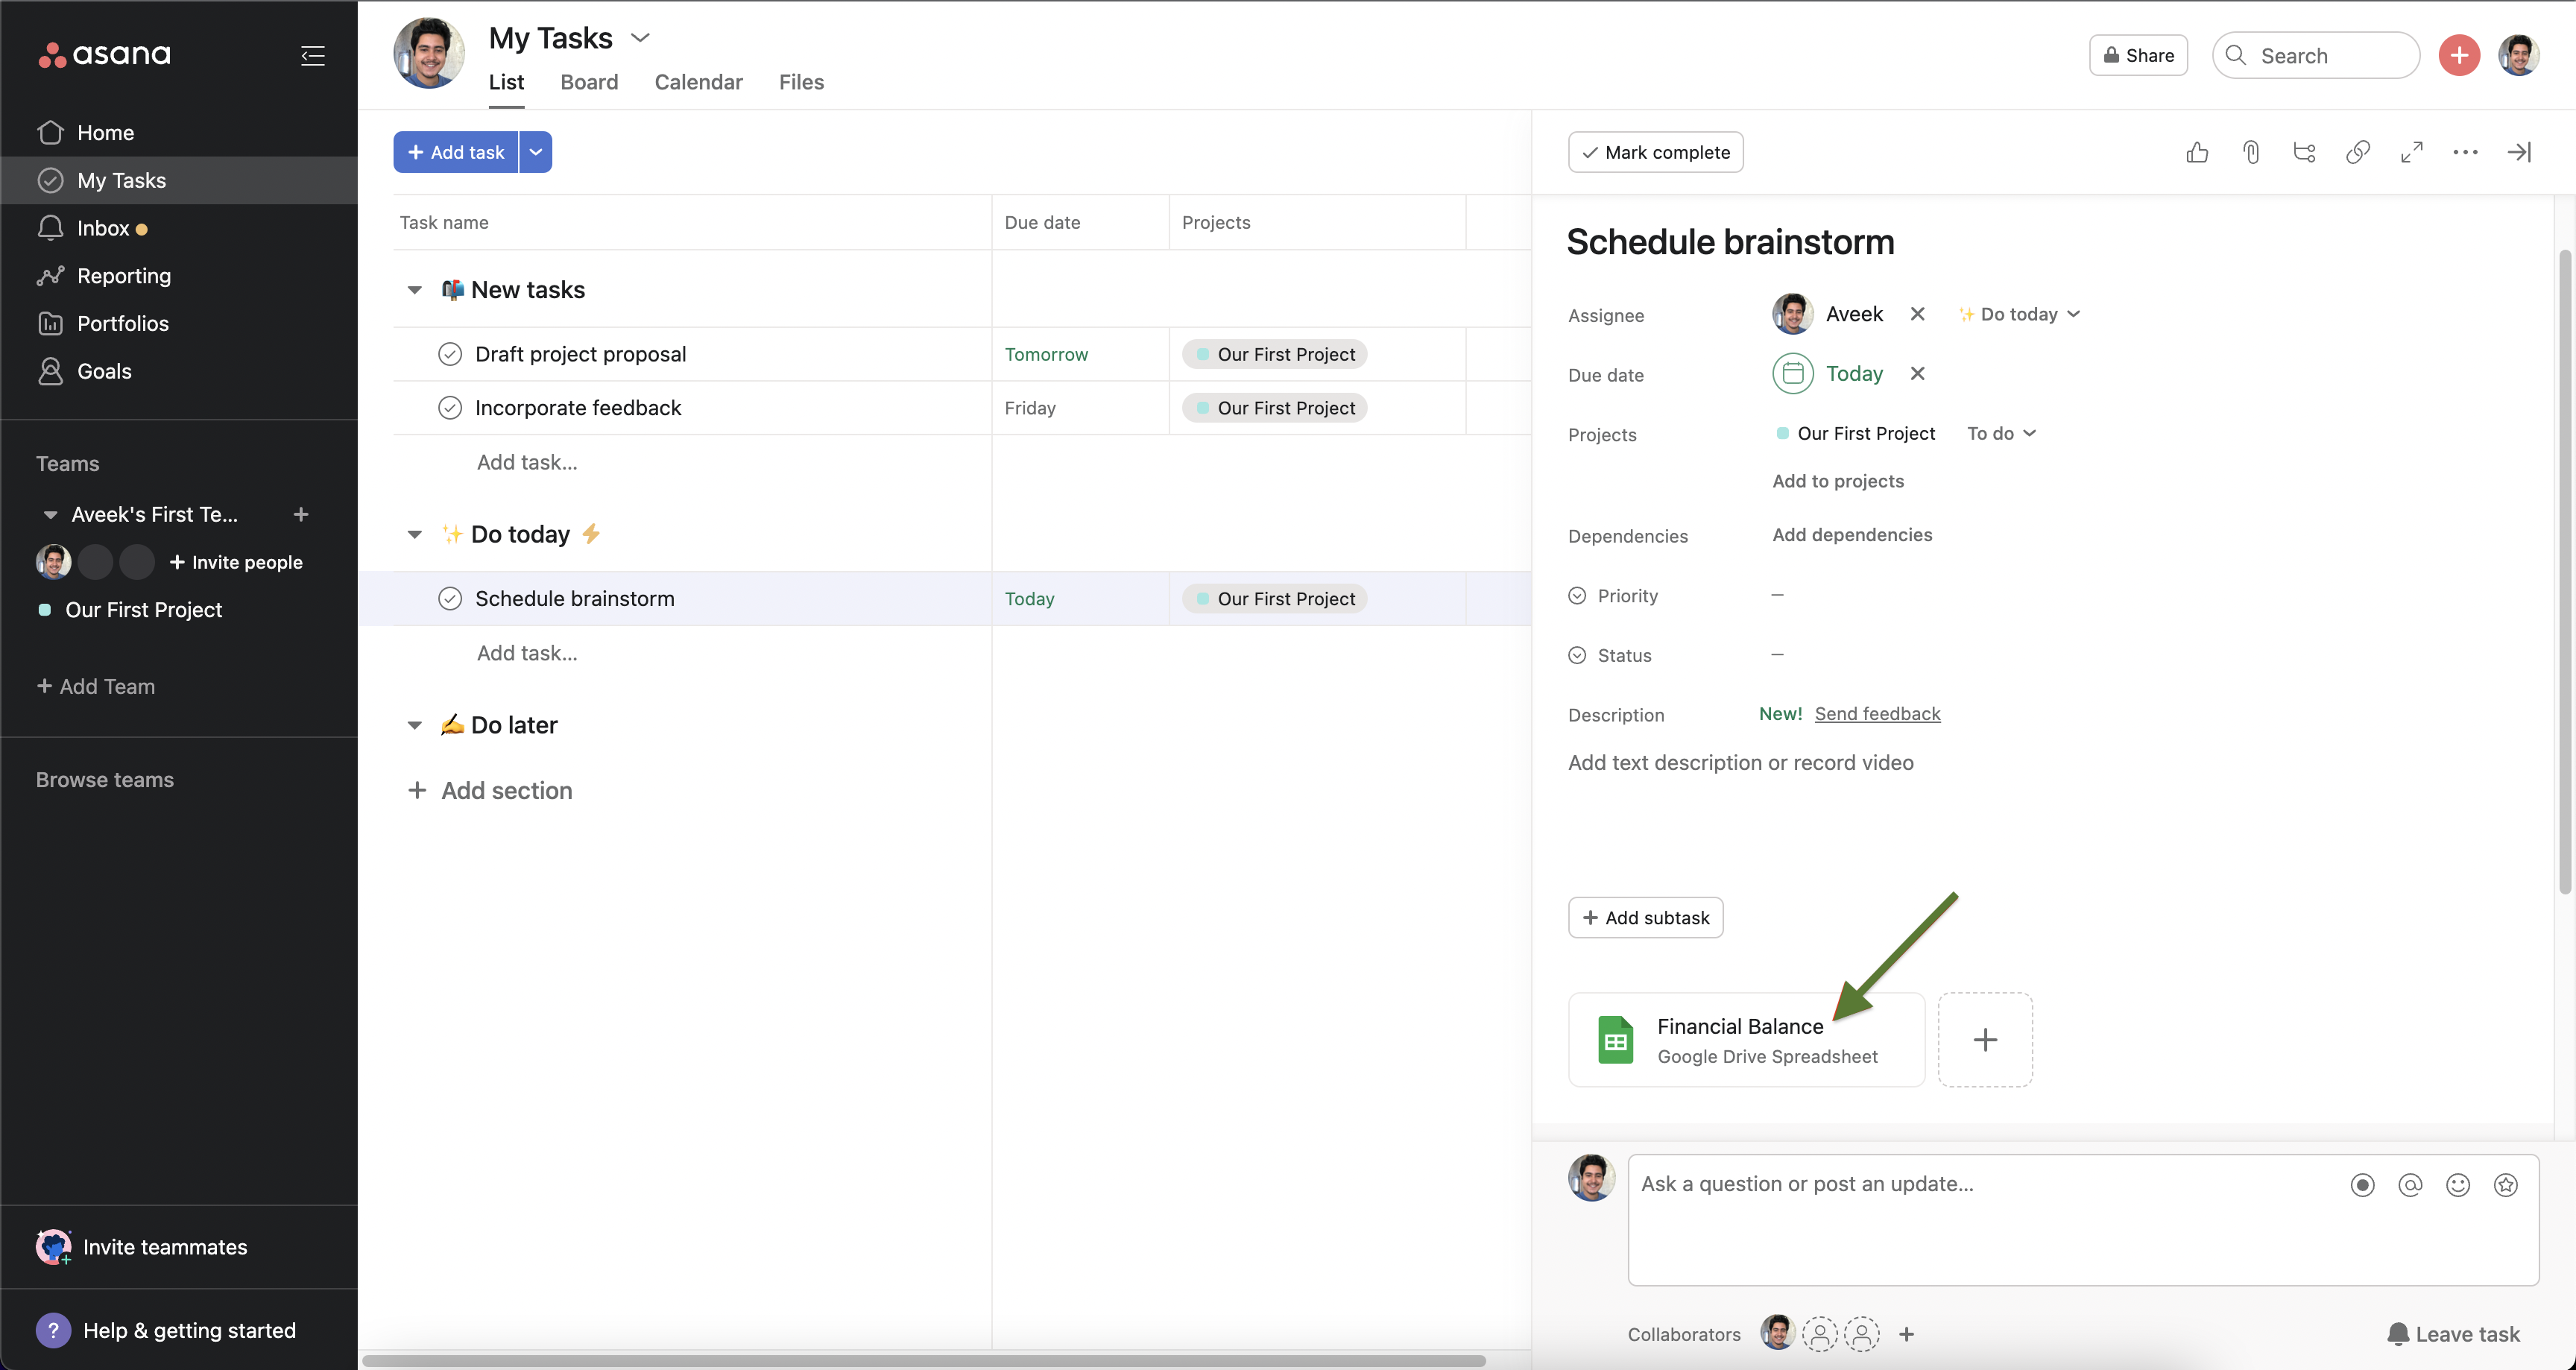Click the Send feedback link

coord(1877,714)
